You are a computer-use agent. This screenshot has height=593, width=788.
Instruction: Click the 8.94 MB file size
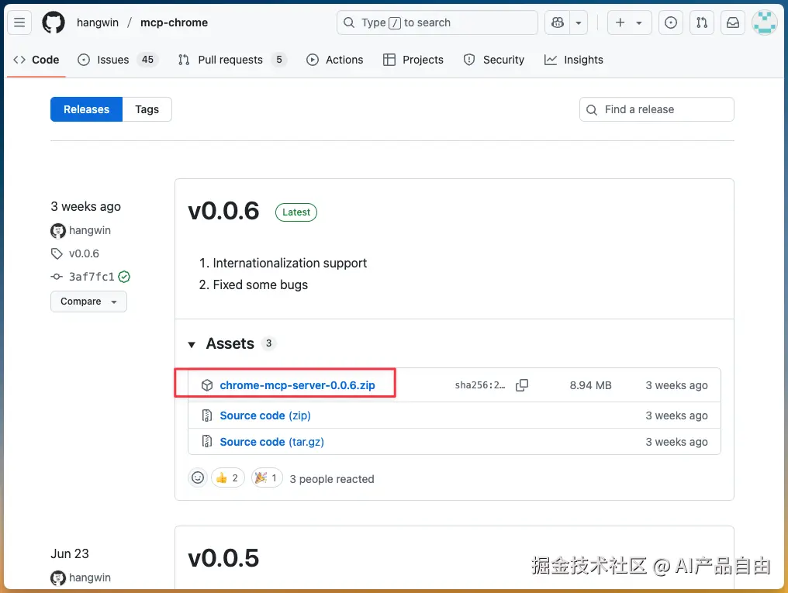click(590, 385)
